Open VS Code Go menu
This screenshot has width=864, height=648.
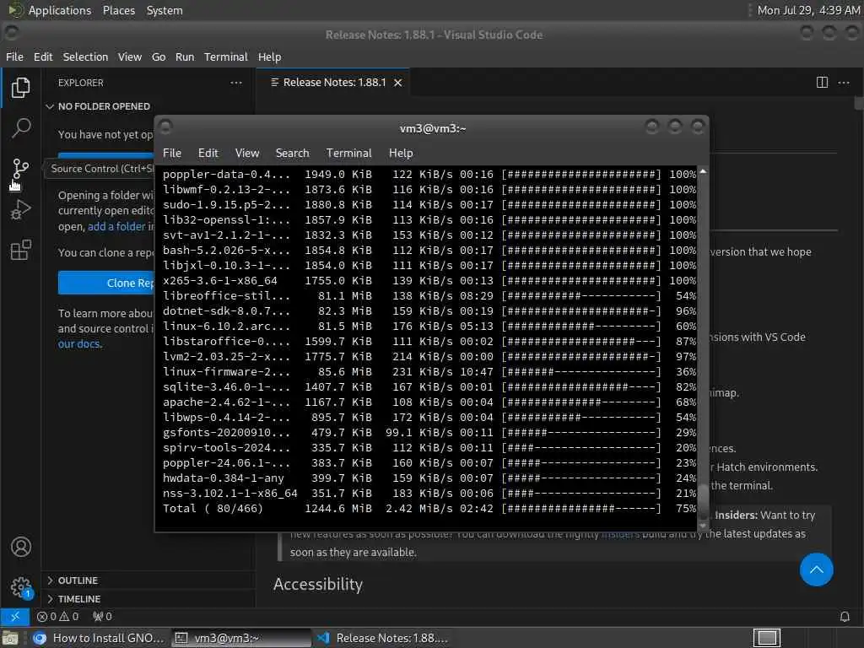pyautogui.click(x=159, y=57)
